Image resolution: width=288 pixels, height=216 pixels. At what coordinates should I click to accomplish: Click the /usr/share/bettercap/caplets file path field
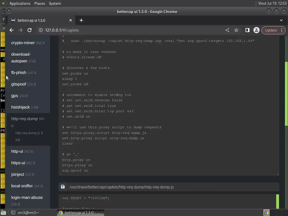pyautogui.click(x=173, y=187)
